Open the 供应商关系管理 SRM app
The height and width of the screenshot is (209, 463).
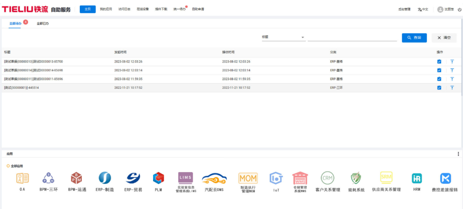tap(386, 178)
